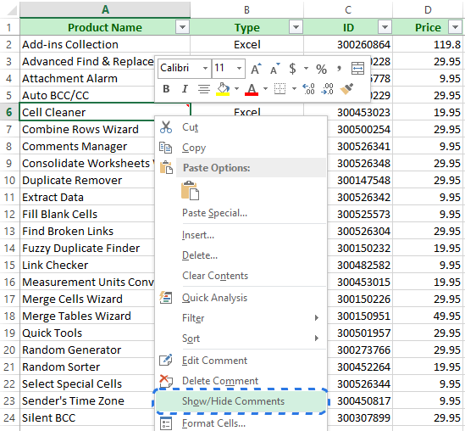Click the Cut scissors icon
Screen dimensions: 465x431
166,127
